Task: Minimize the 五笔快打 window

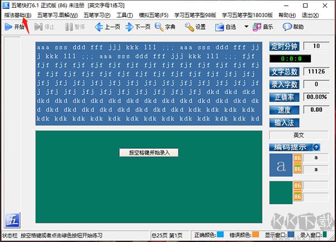Action: tap(286, 6)
